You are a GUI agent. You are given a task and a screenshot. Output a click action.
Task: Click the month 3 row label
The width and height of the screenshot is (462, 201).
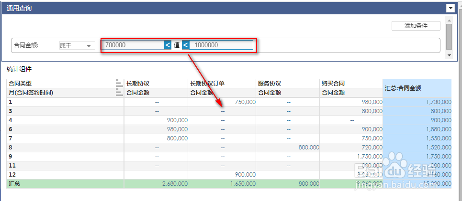(65, 111)
